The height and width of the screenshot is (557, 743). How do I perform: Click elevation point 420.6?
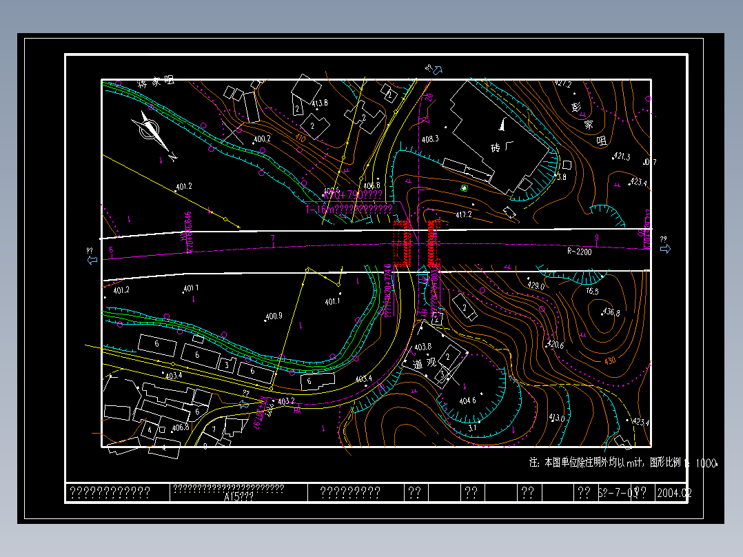pos(556,345)
